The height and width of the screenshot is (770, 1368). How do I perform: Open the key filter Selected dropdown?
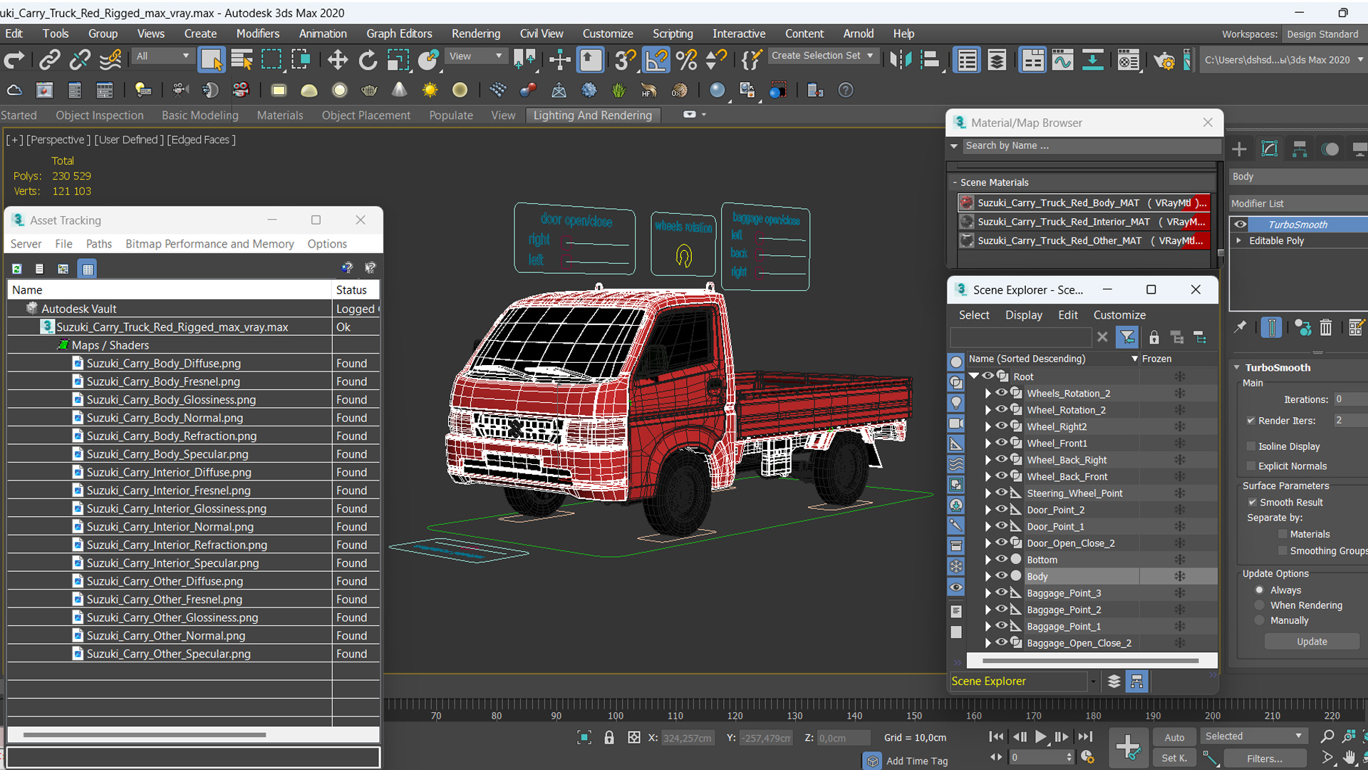[x=1253, y=736]
